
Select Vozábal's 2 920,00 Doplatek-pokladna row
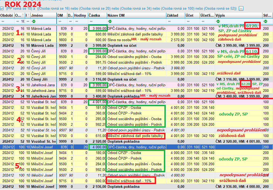coord(136,141)
